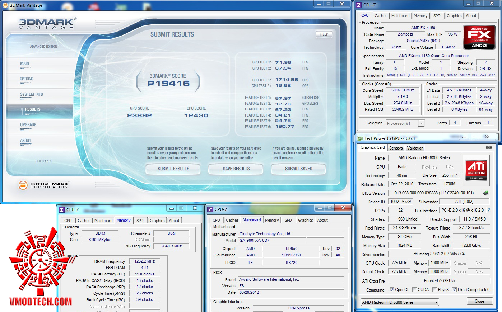502x312 pixels.
Task: Click the AMD FX processor logo
Action: [479, 37]
